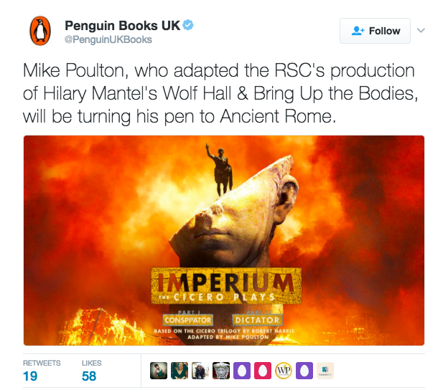The width and height of the screenshot is (443, 390).
Task: Click the beige avatar with blue logo
Action: point(325,371)
